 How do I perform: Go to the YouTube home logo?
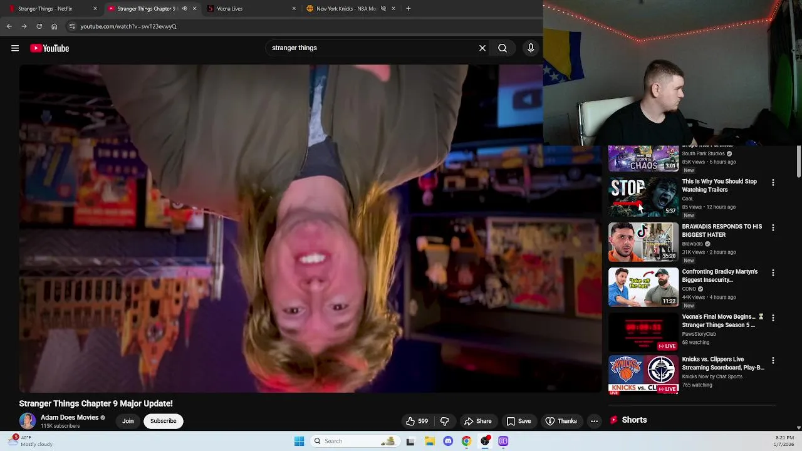click(x=49, y=48)
